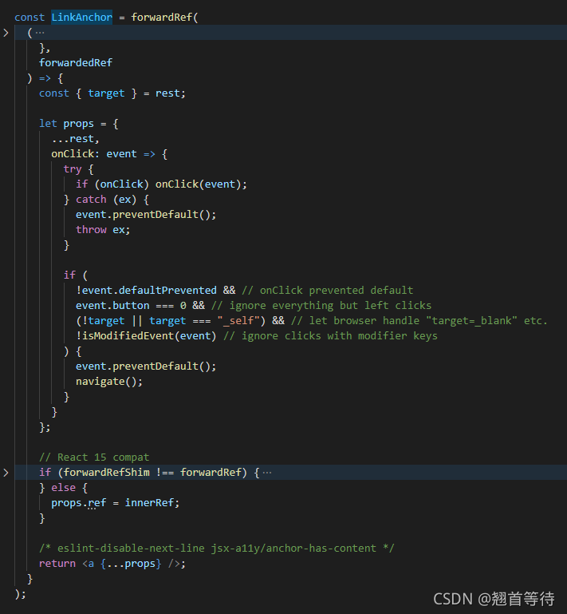Click '!isModifiedEvent(event)' call

(146, 336)
